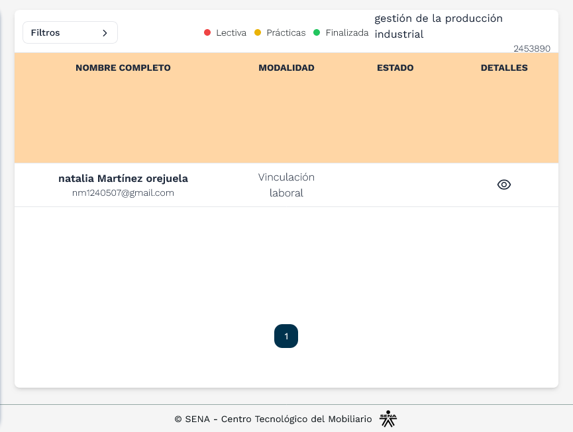
Task: Click the Vinculación laboral modality text
Action: pos(286,185)
